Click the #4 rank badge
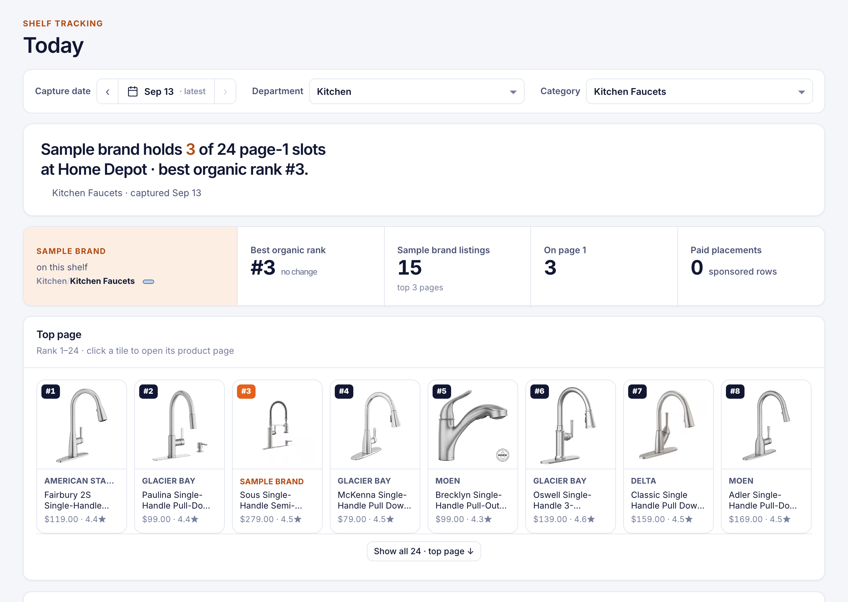848x602 pixels. pos(344,391)
